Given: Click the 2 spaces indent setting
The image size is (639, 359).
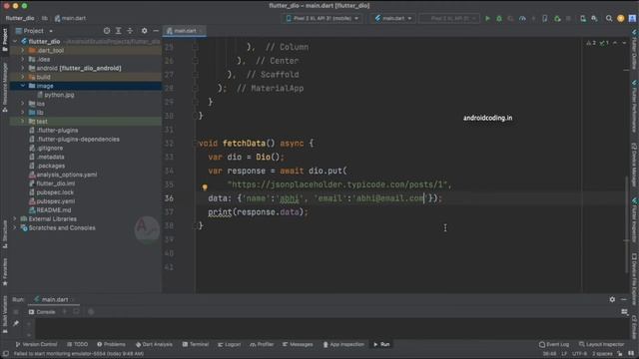Looking at the screenshot, I should (602, 354).
